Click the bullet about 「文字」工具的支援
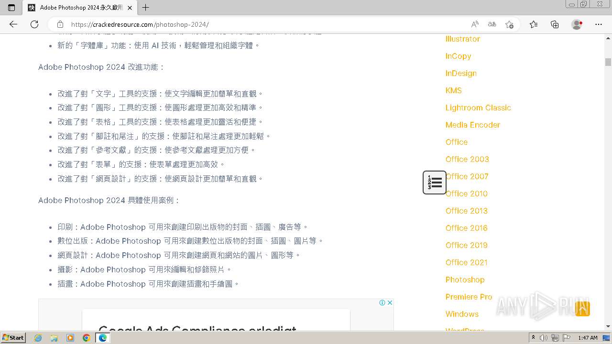This screenshot has width=612, height=344. point(161,93)
